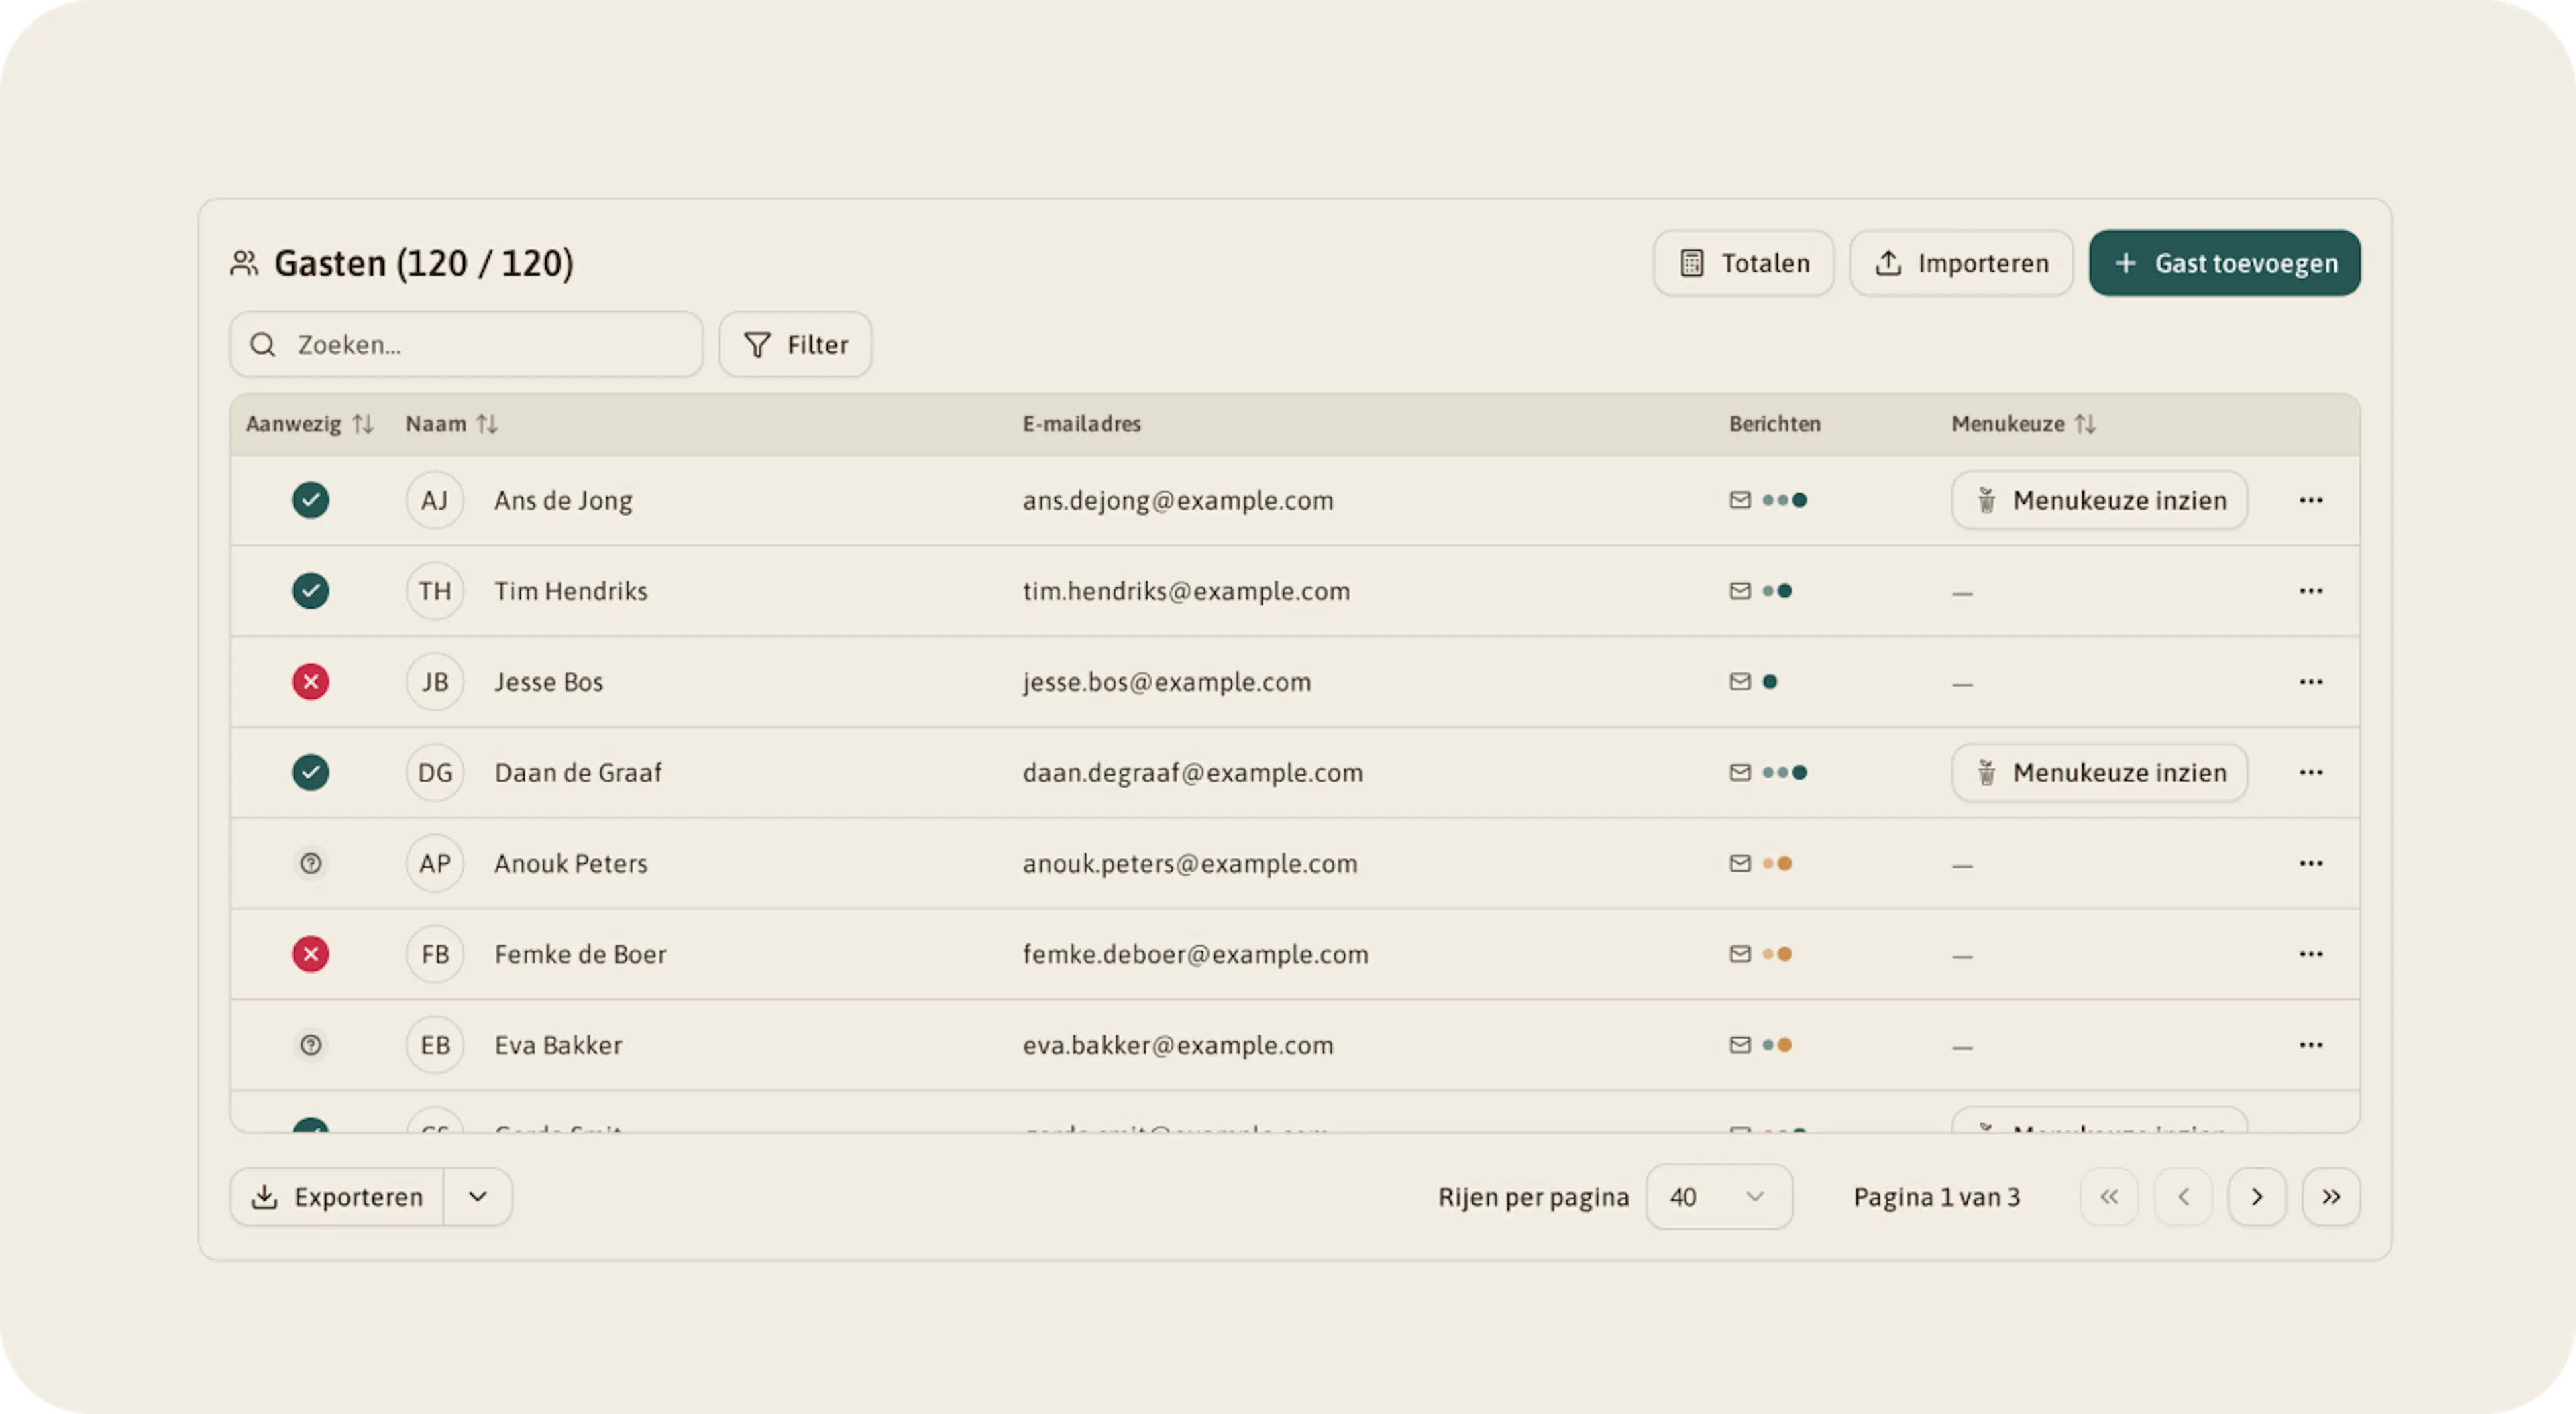
Task: Click the Gast toevoegen button
Action: coord(2225,263)
